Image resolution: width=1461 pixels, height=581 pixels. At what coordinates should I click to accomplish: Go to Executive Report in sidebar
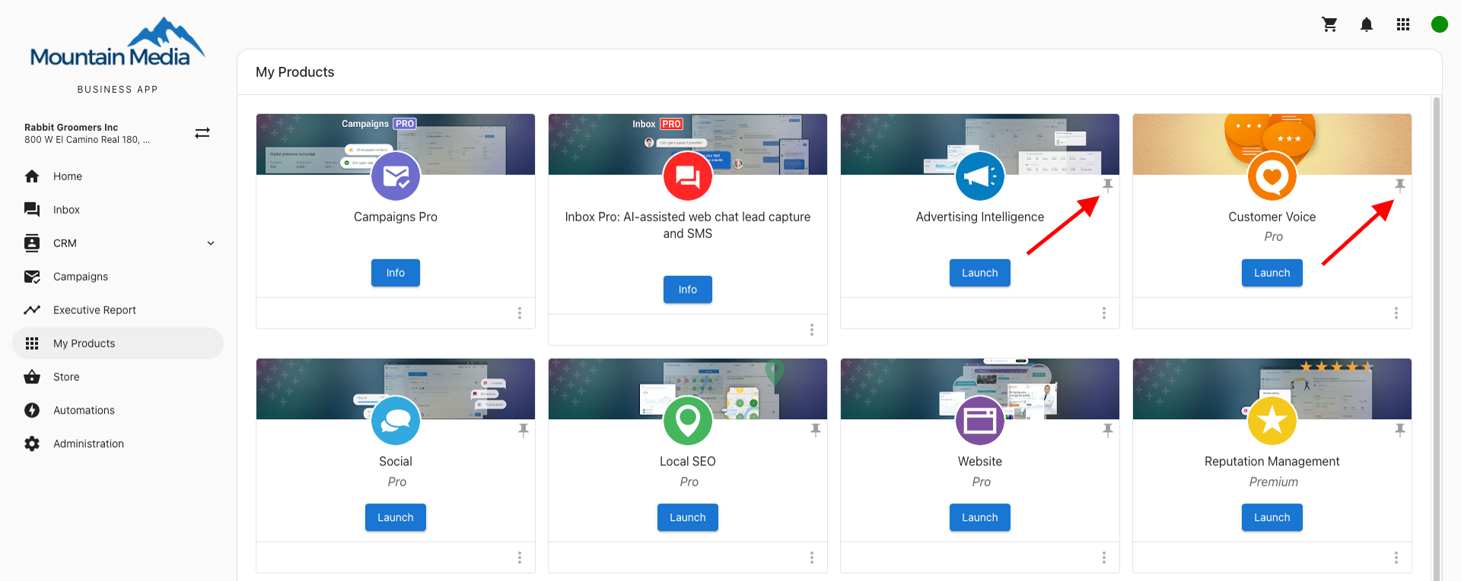click(94, 310)
